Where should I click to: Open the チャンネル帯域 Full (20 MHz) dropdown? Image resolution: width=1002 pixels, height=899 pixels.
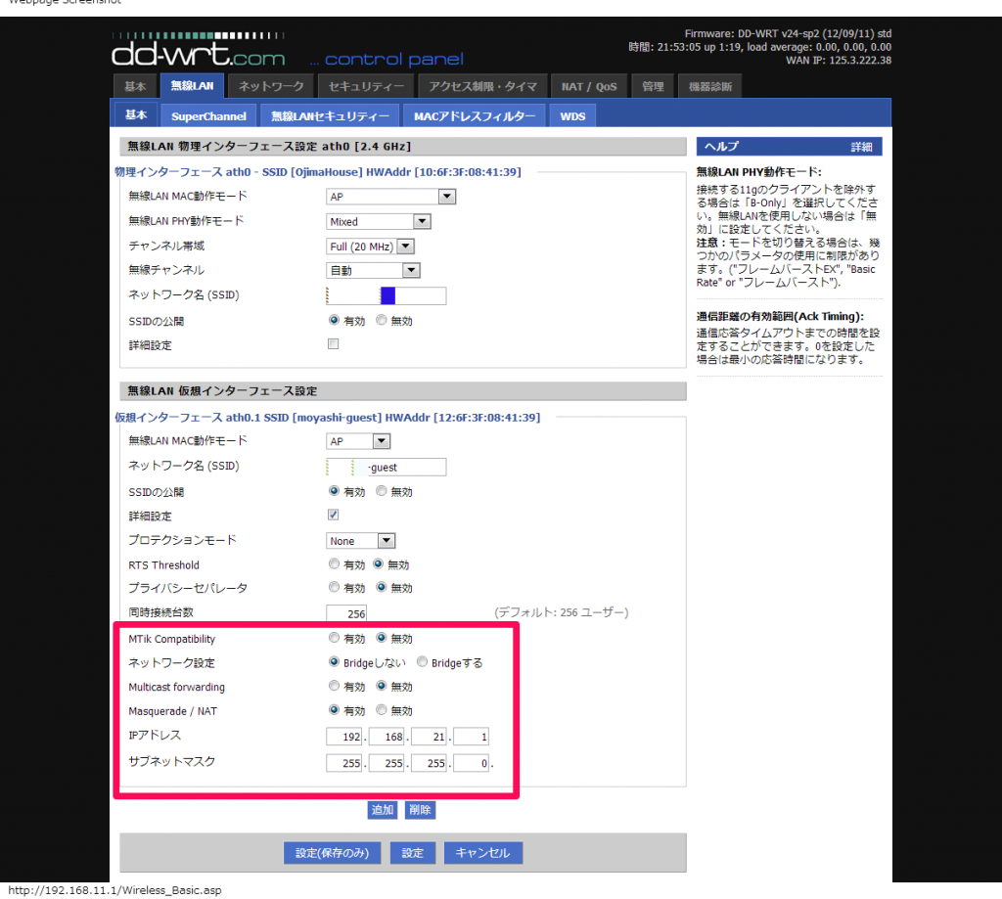point(371,247)
